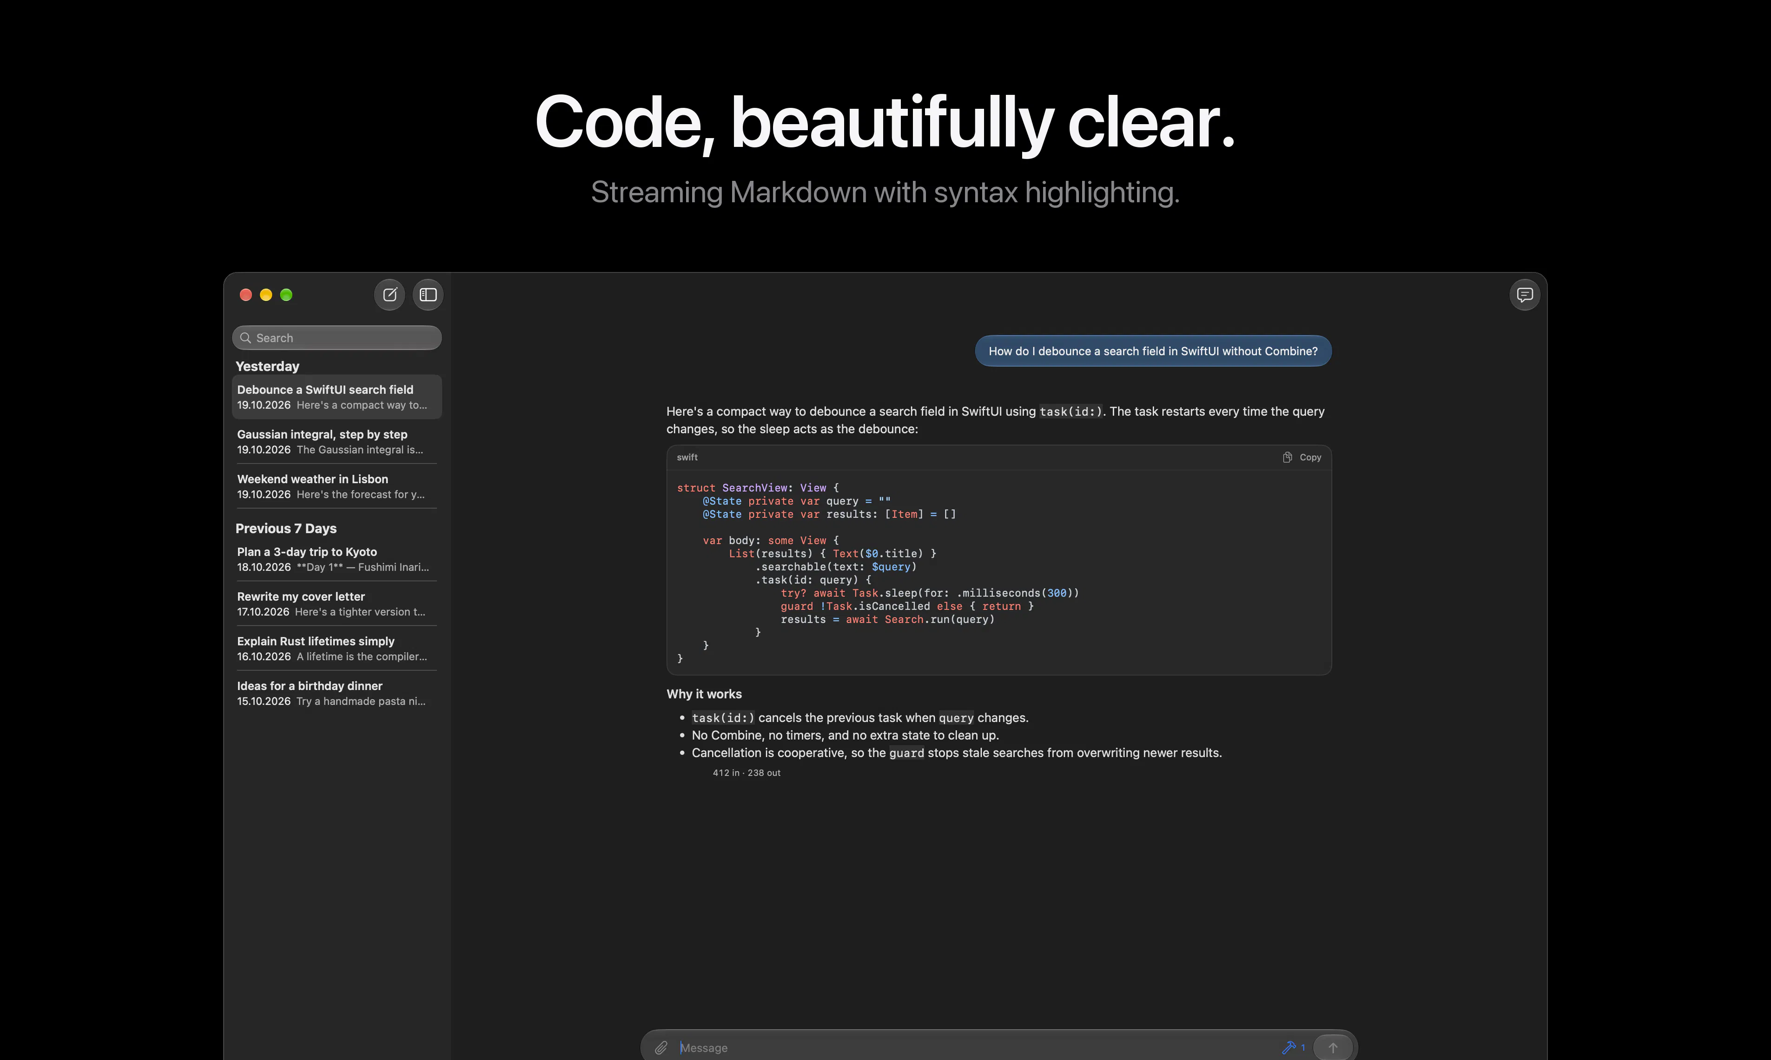Click the yellow minimize window button

click(266, 294)
